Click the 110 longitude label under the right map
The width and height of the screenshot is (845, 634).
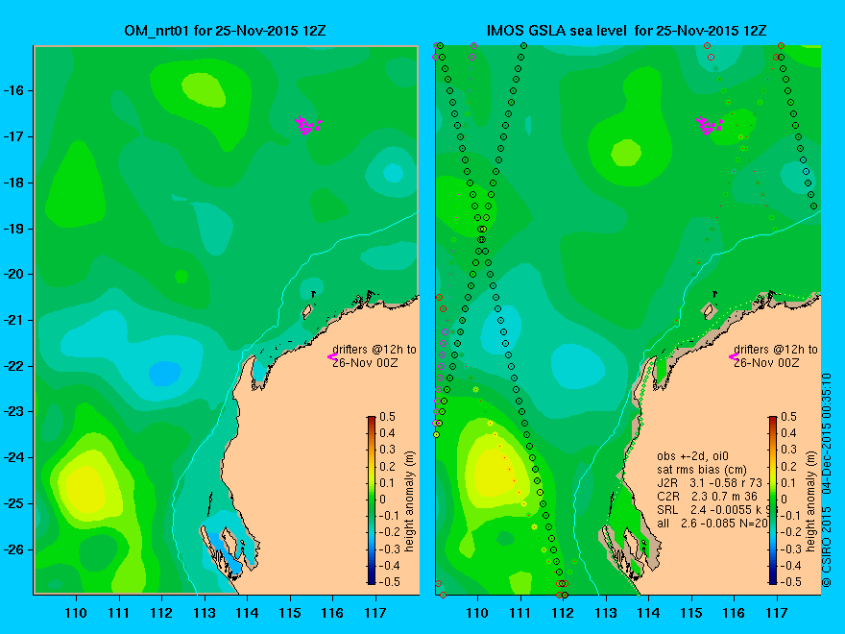477,613
